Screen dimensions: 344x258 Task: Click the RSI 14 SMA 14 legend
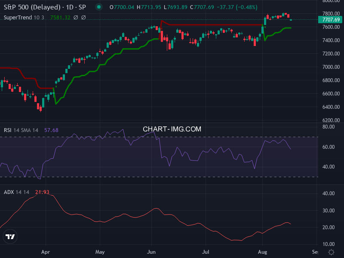[x=21, y=130]
